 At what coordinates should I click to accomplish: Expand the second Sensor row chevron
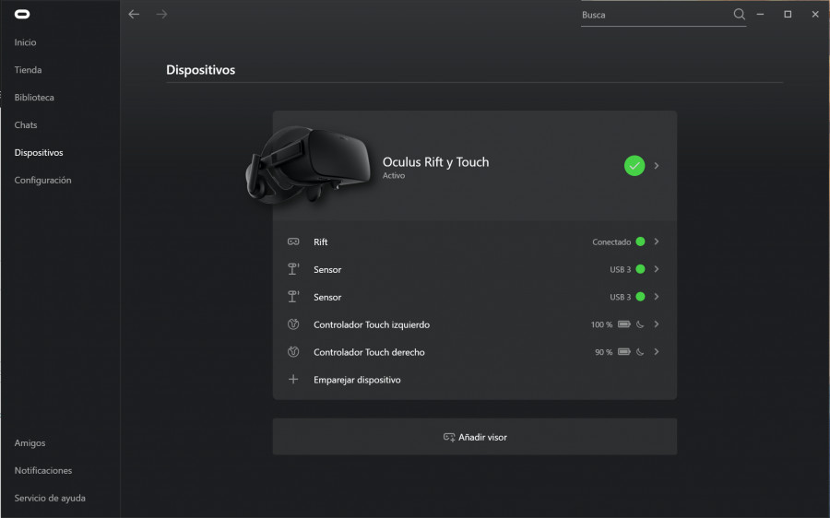point(657,297)
